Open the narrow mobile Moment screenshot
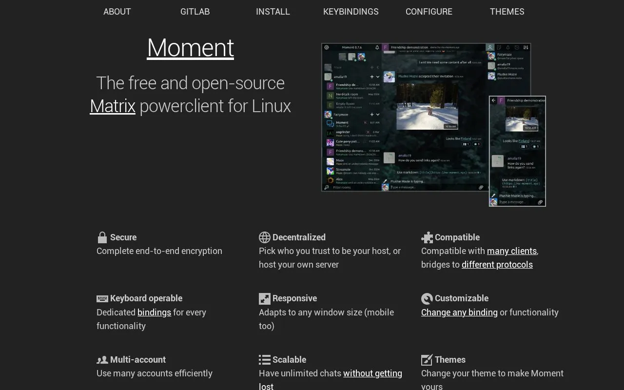The width and height of the screenshot is (624, 390). point(517,151)
